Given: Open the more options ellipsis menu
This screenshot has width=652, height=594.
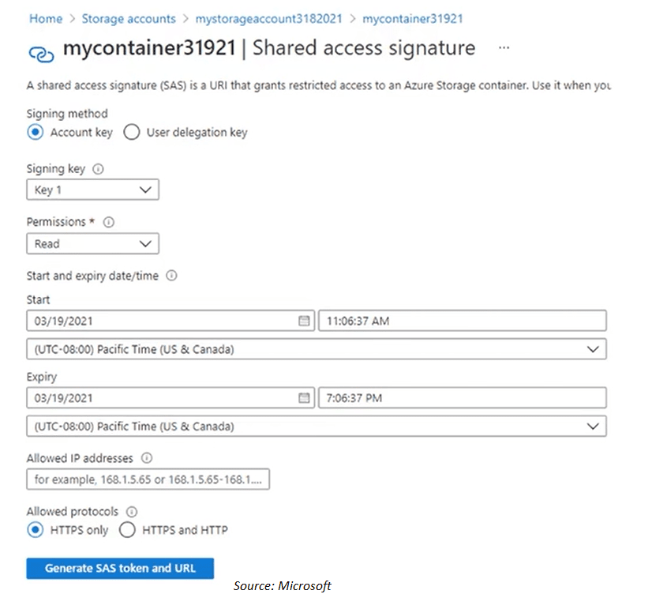Looking at the screenshot, I should [504, 47].
